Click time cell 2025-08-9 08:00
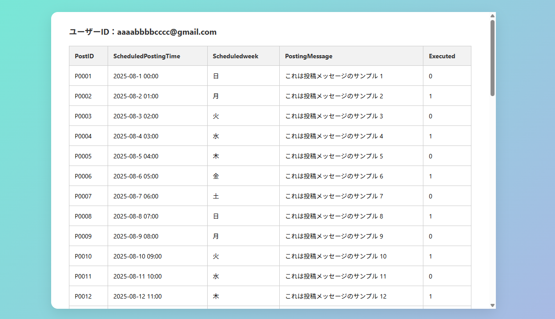555x319 pixels. 157,236
